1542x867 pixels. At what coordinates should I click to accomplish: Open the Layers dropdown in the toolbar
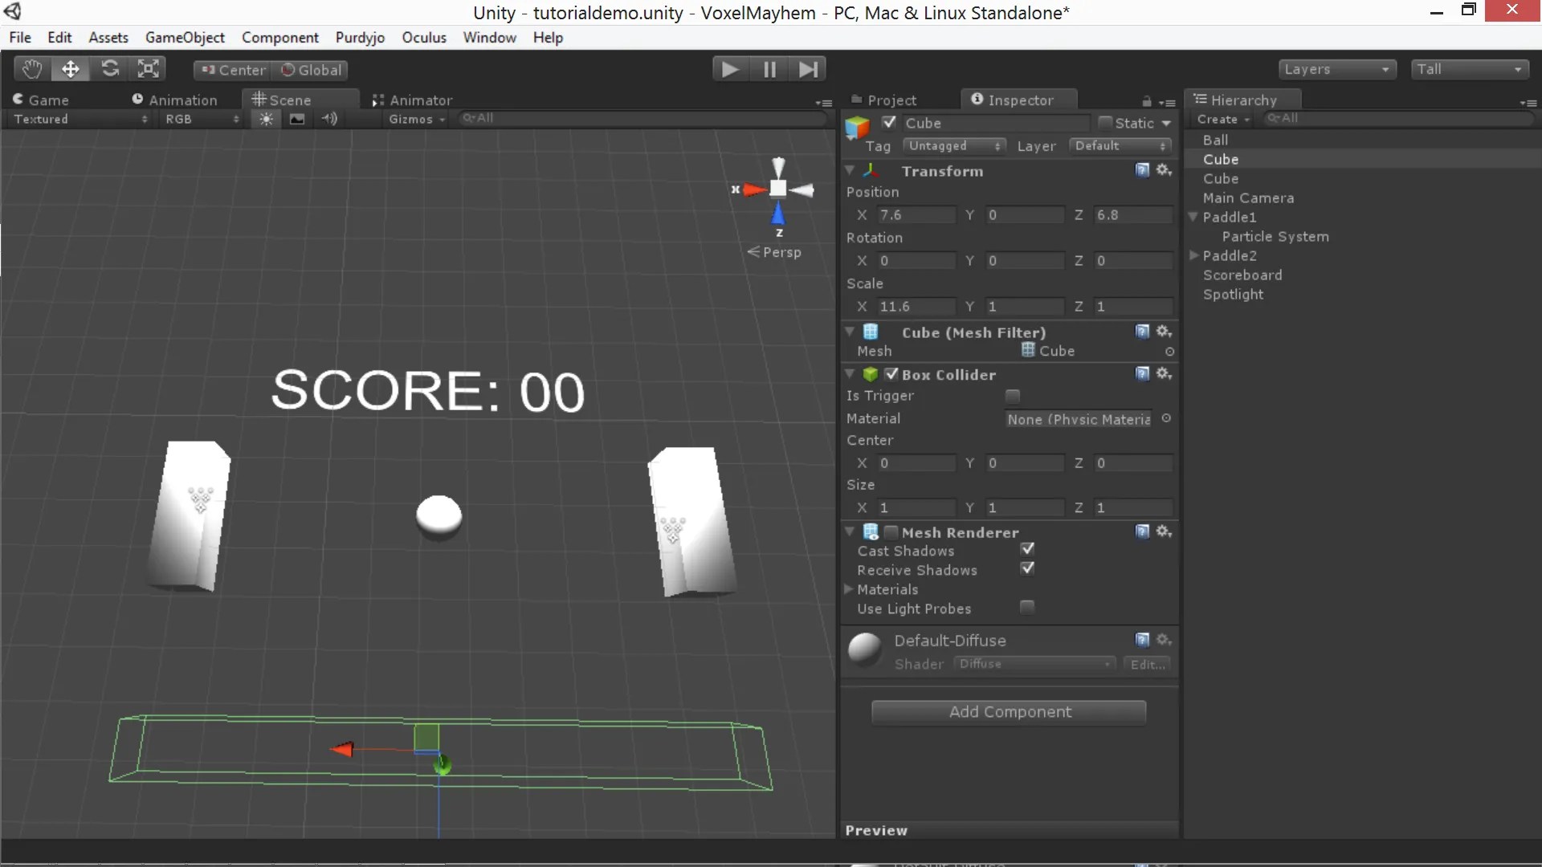1336,68
